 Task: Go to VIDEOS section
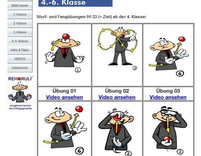(x=20, y=59)
